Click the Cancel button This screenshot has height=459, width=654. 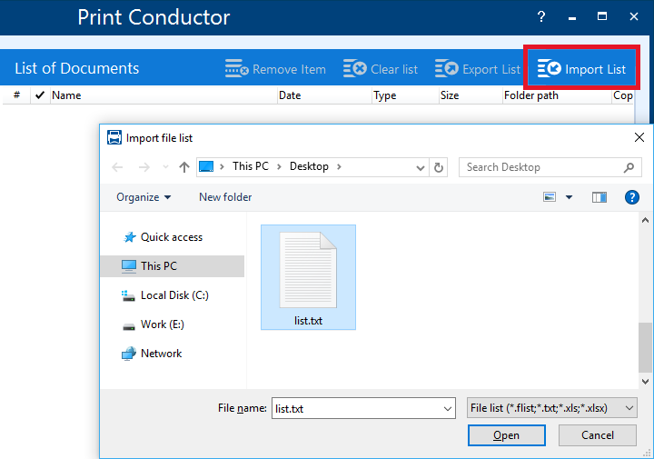[x=598, y=435]
